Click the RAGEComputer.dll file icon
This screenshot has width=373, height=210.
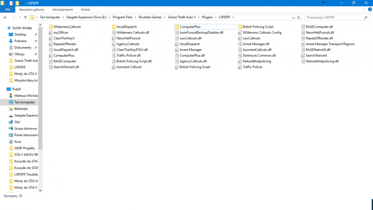[x=303, y=27]
